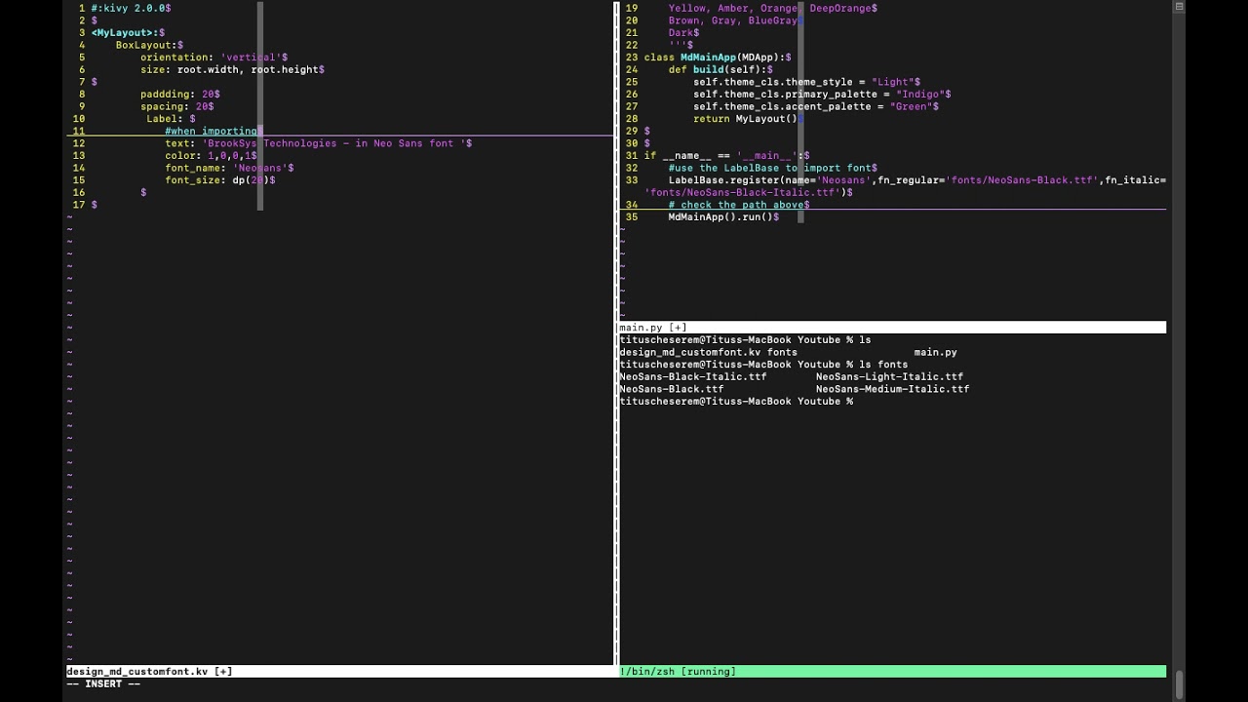Click the 'accent_palette = "Green"' line
This screenshot has height=702, width=1248.
pyautogui.click(x=815, y=106)
